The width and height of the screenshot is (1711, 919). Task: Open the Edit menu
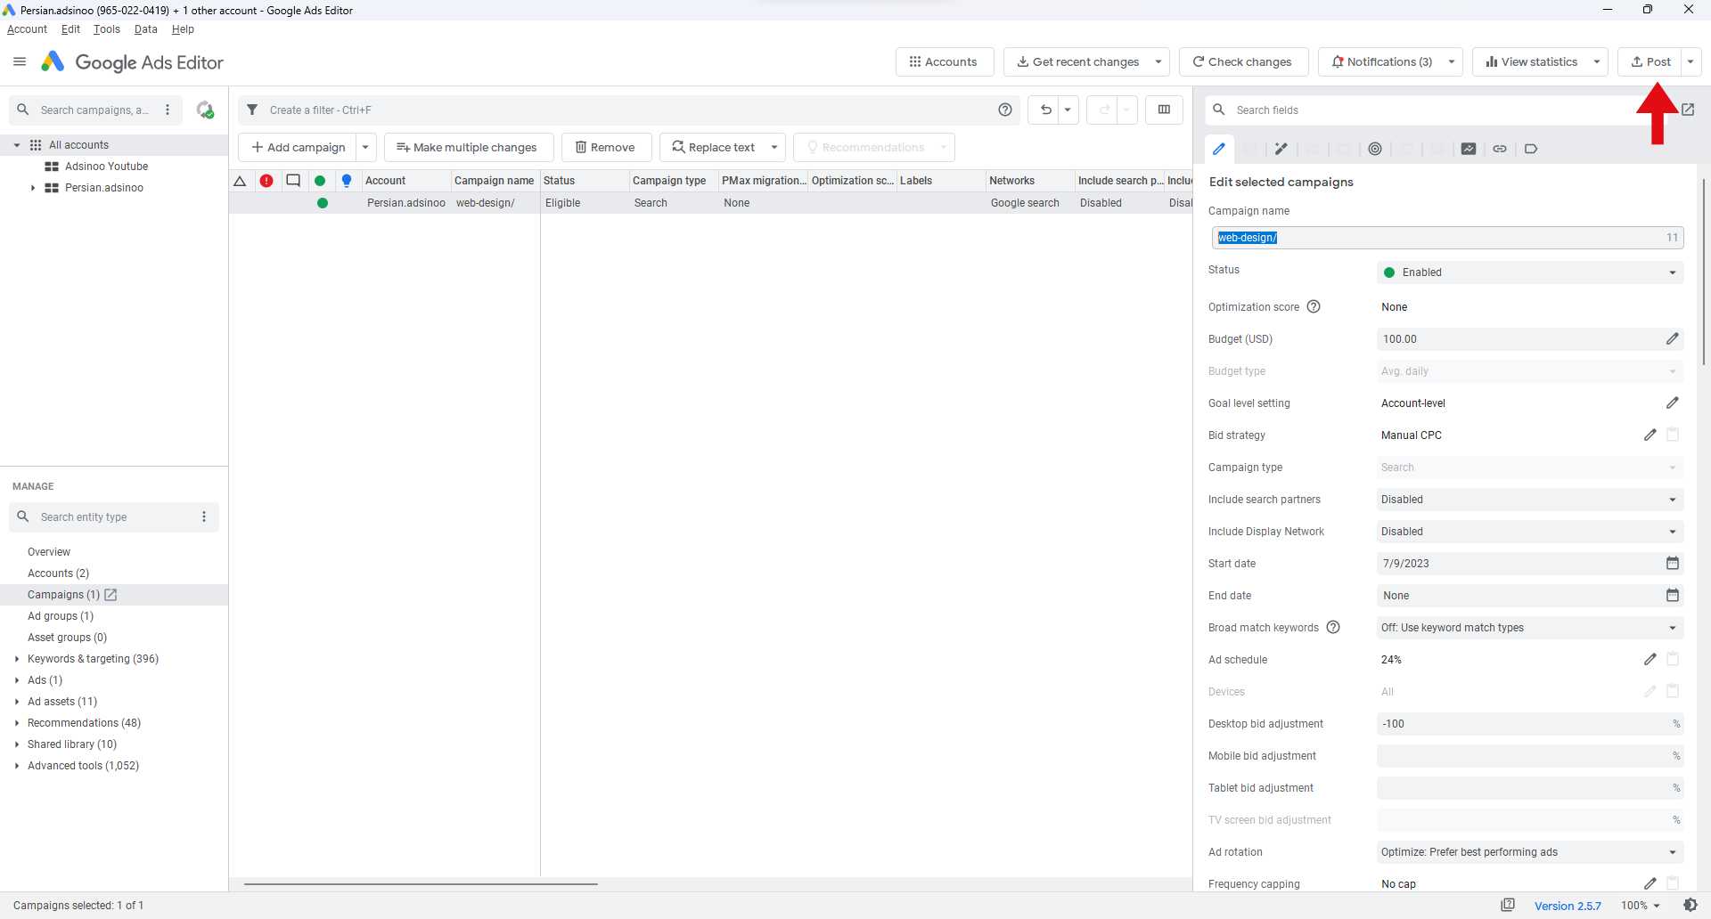click(x=70, y=29)
